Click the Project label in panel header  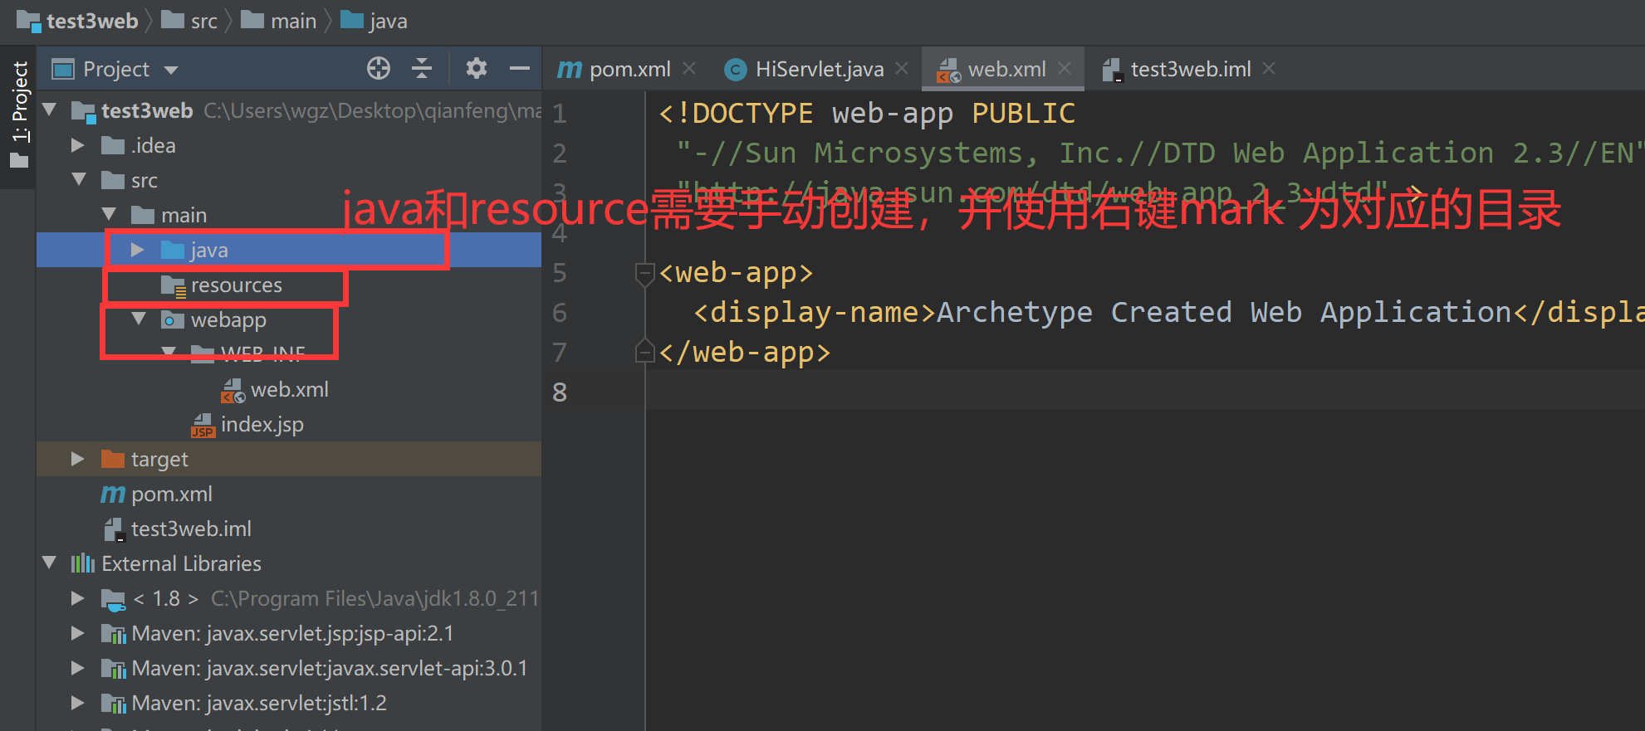[116, 69]
